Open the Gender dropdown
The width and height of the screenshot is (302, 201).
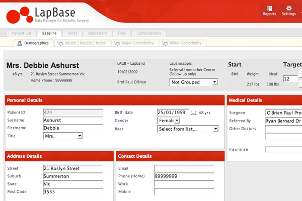(168, 121)
